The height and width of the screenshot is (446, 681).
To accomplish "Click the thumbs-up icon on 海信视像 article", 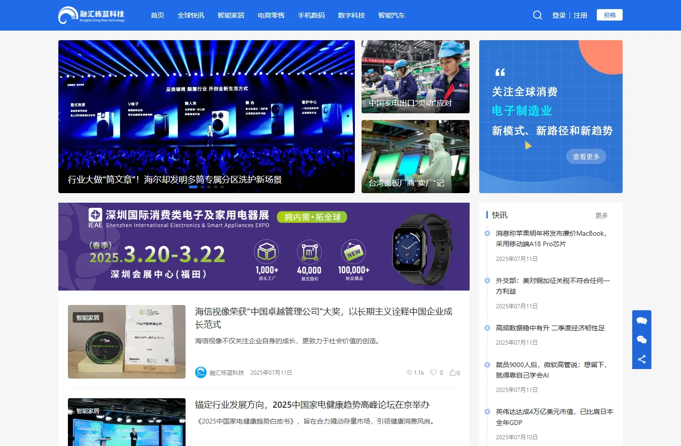I will pyautogui.click(x=452, y=372).
